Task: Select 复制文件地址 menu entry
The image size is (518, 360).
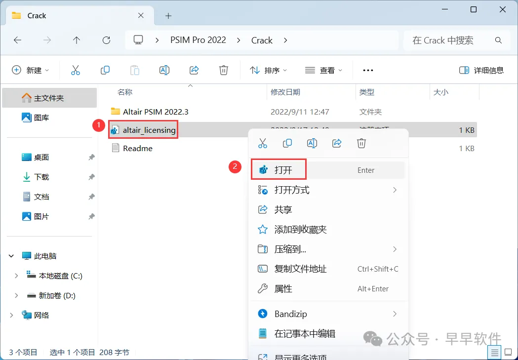Action: [x=328, y=269]
